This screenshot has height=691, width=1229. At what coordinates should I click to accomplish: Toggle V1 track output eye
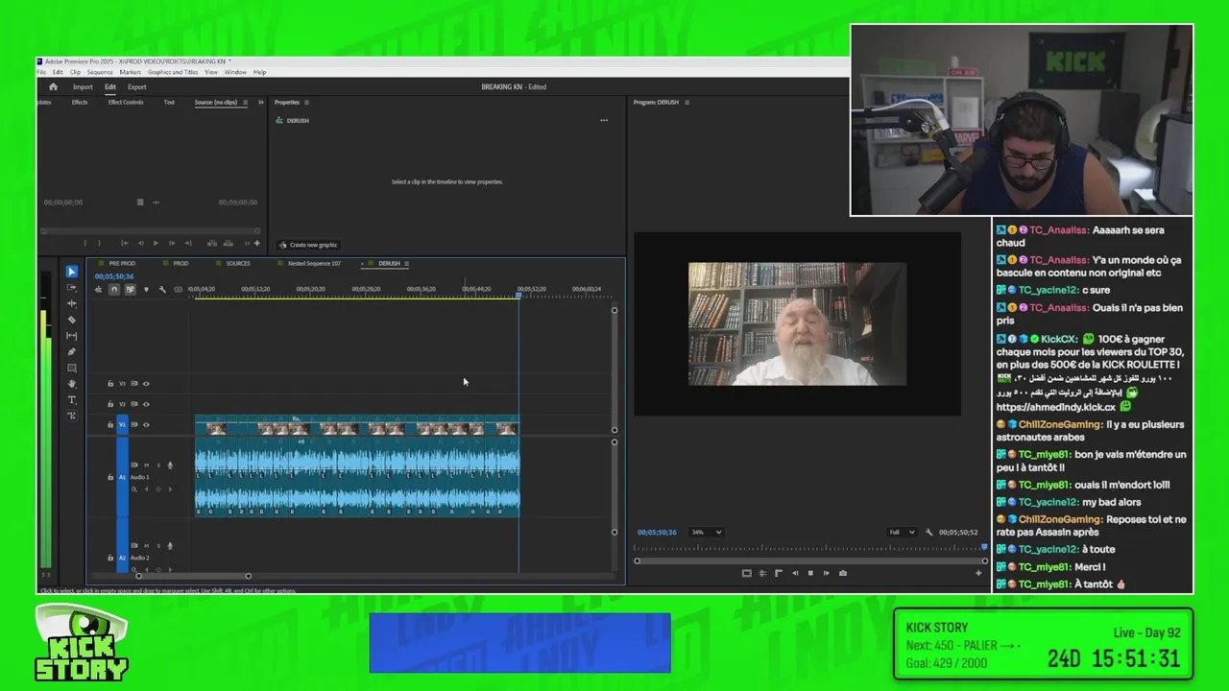(x=146, y=424)
